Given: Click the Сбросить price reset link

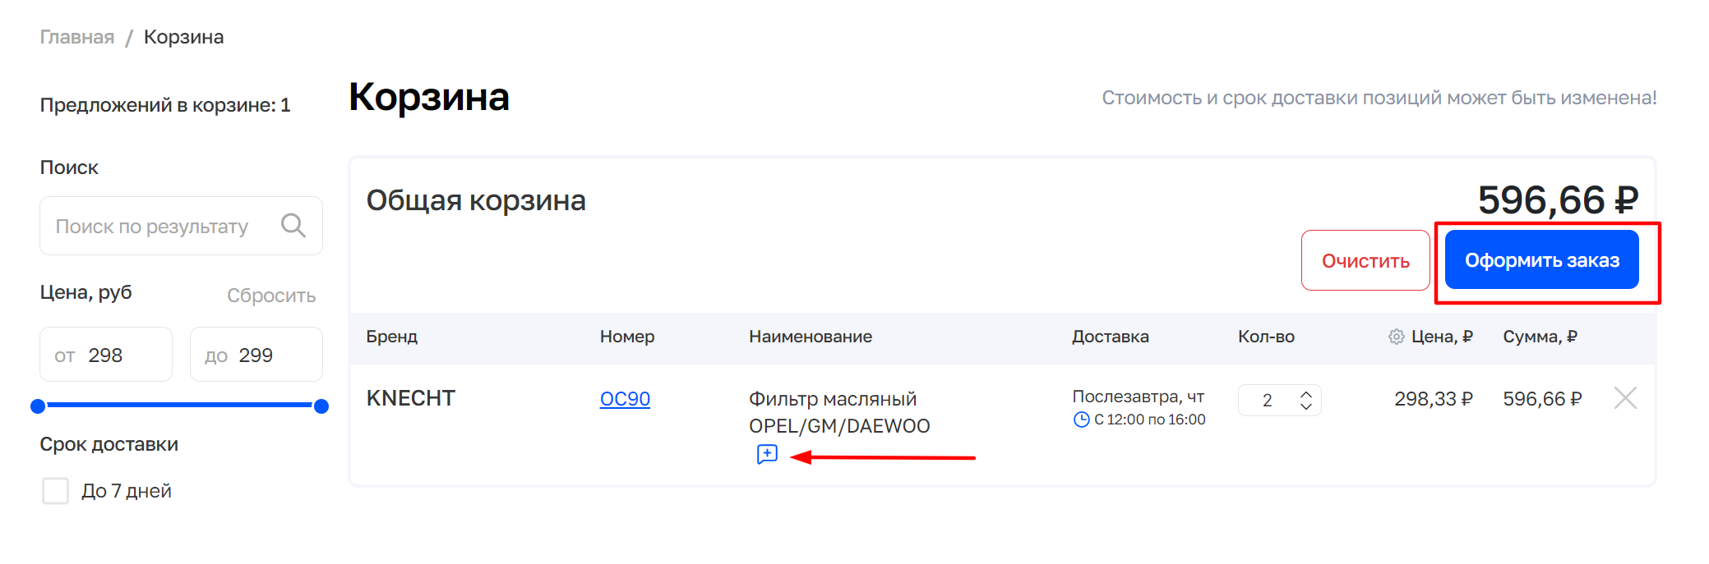Looking at the screenshot, I should [271, 296].
